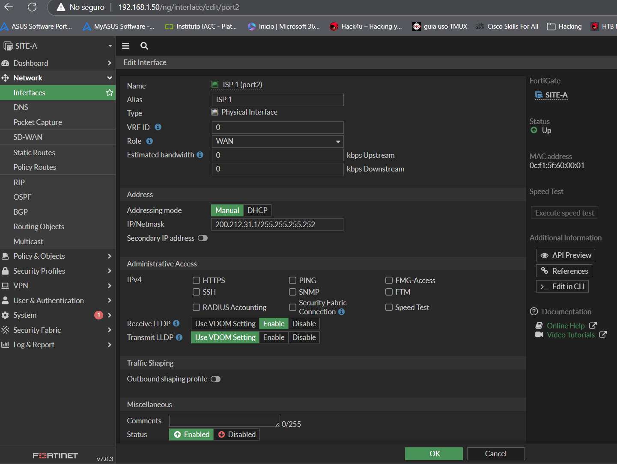617x464 pixels.
Task: Open the SD-WAN menu item
Action: (x=28, y=137)
